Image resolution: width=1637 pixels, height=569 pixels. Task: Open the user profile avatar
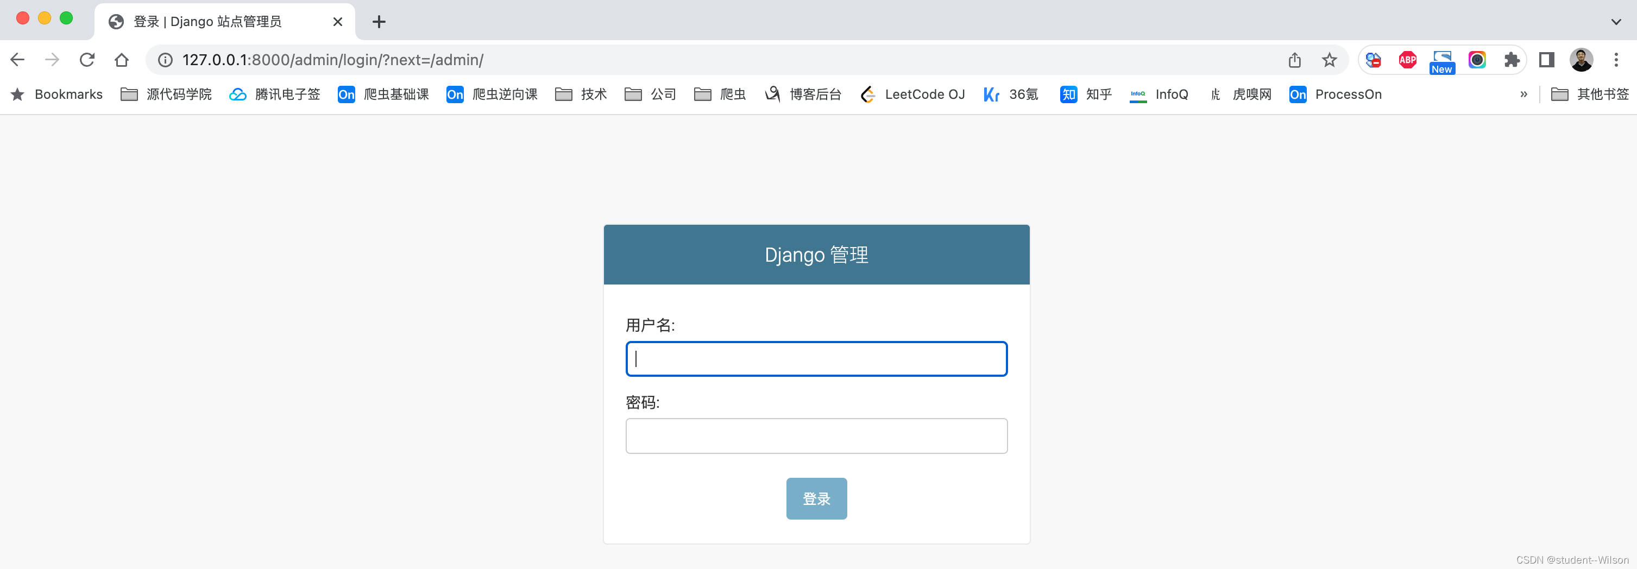pyautogui.click(x=1581, y=60)
